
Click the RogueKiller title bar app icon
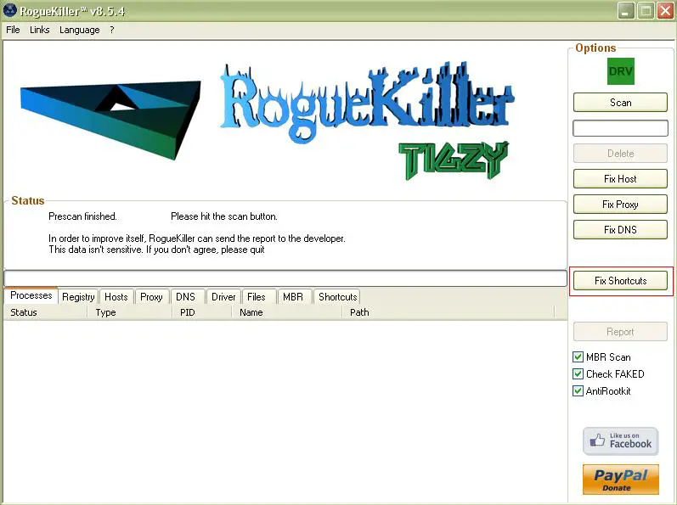pos(9,10)
